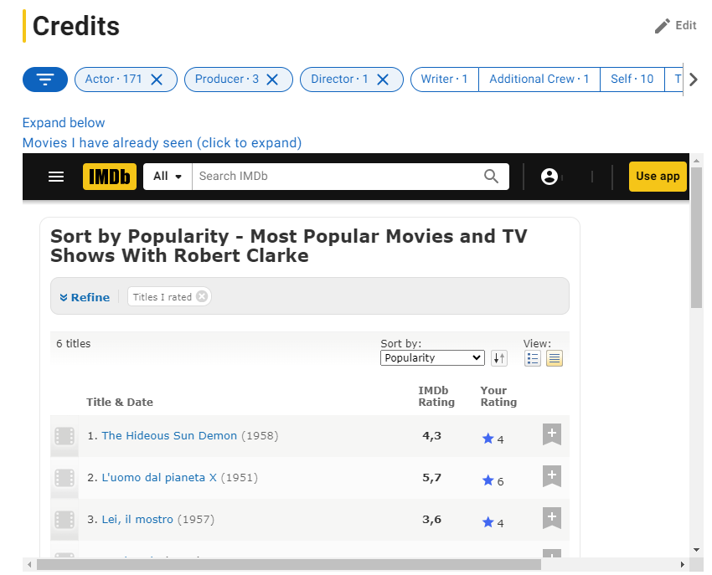
Task: Click your star rating for L'uomo dal pianeta X
Action: [493, 481]
